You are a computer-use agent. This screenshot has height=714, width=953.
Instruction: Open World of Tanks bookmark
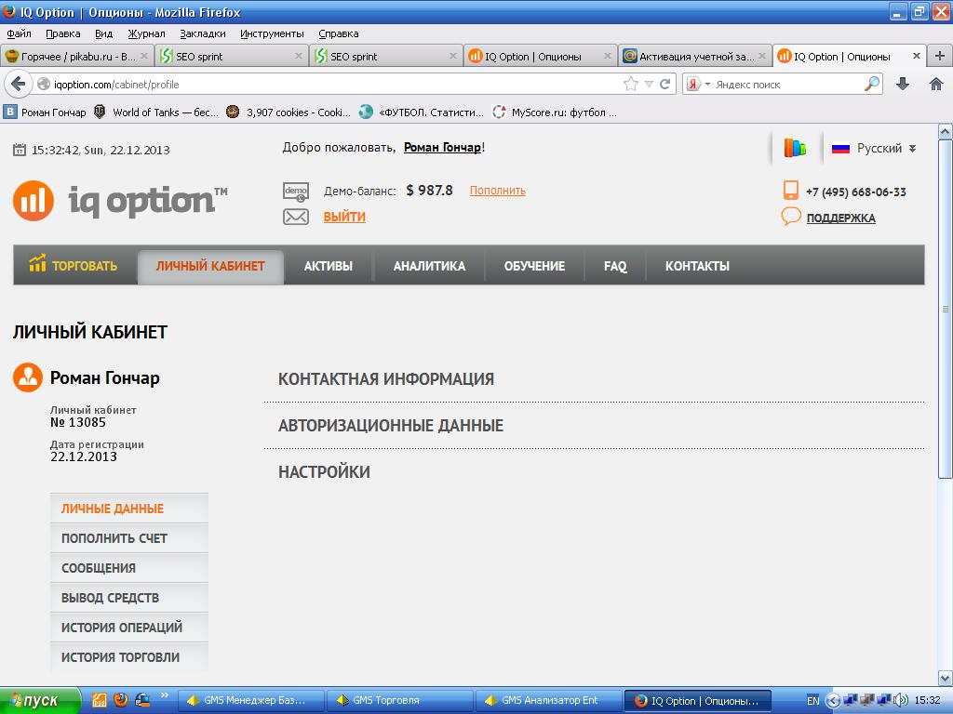[156, 112]
